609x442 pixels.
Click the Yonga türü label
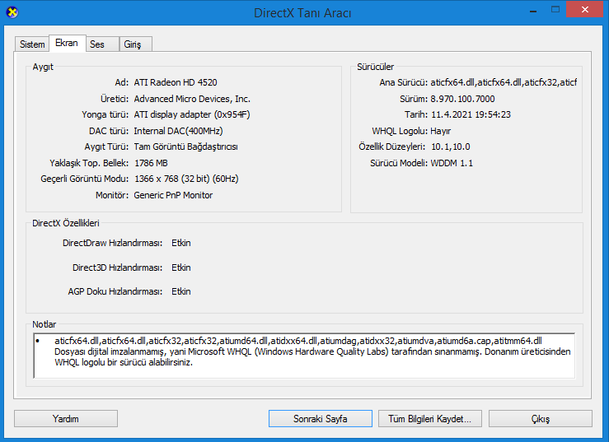[x=105, y=114]
